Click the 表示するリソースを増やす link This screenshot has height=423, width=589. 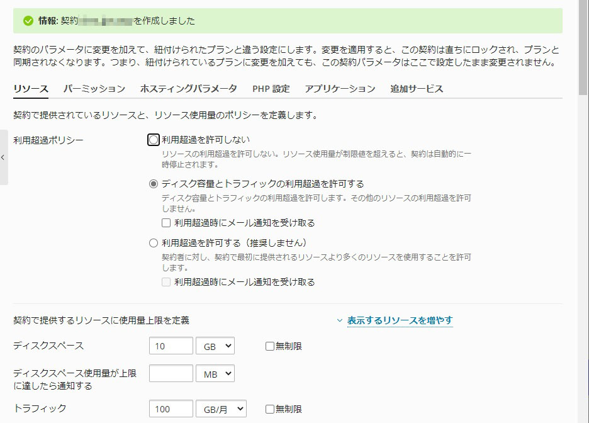(x=400, y=320)
